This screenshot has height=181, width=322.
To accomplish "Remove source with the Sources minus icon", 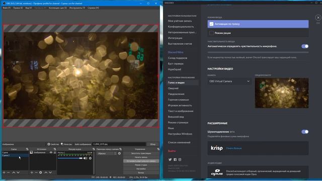I will tap(36, 172).
